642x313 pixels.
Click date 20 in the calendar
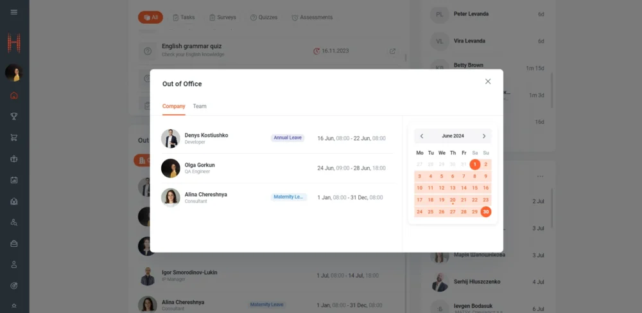pyautogui.click(x=453, y=200)
